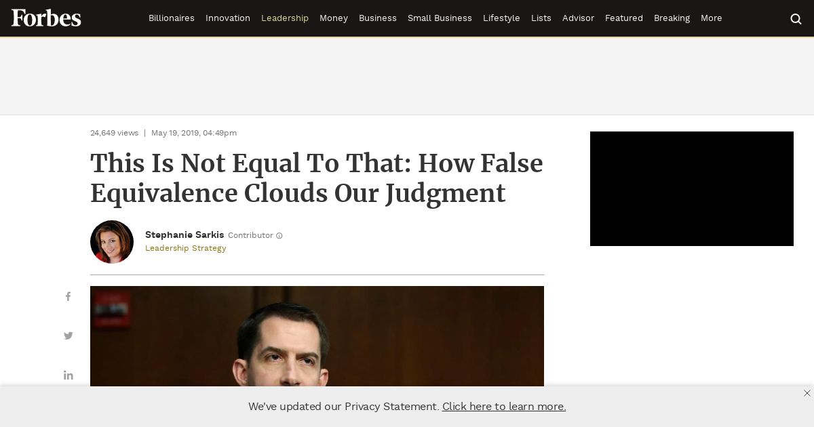Click the article headline text
Image resolution: width=814 pixels, height=427 pixels.
[317, 178]
